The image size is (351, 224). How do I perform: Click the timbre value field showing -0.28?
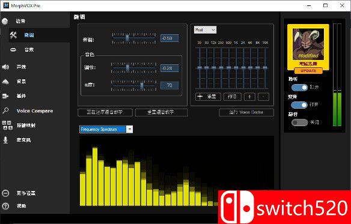[x=169, y=68]
